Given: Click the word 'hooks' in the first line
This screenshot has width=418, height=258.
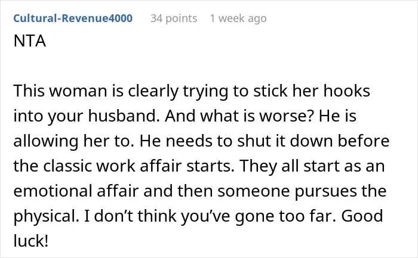Looking at the screenshot, I should pos(347,91).
